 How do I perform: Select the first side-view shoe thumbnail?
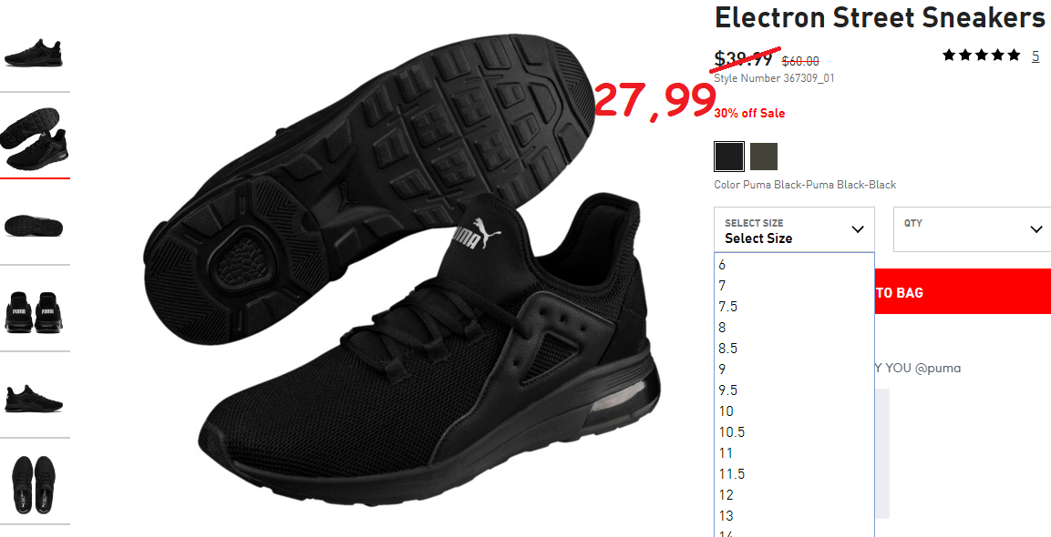pos(34,52)
